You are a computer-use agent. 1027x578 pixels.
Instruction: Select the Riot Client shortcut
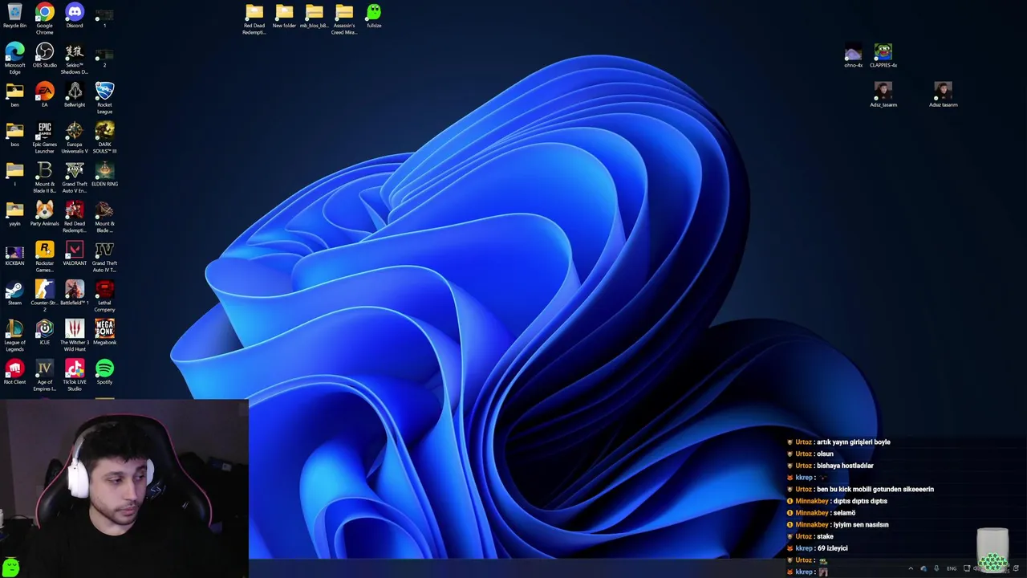[x=14, y=372]
